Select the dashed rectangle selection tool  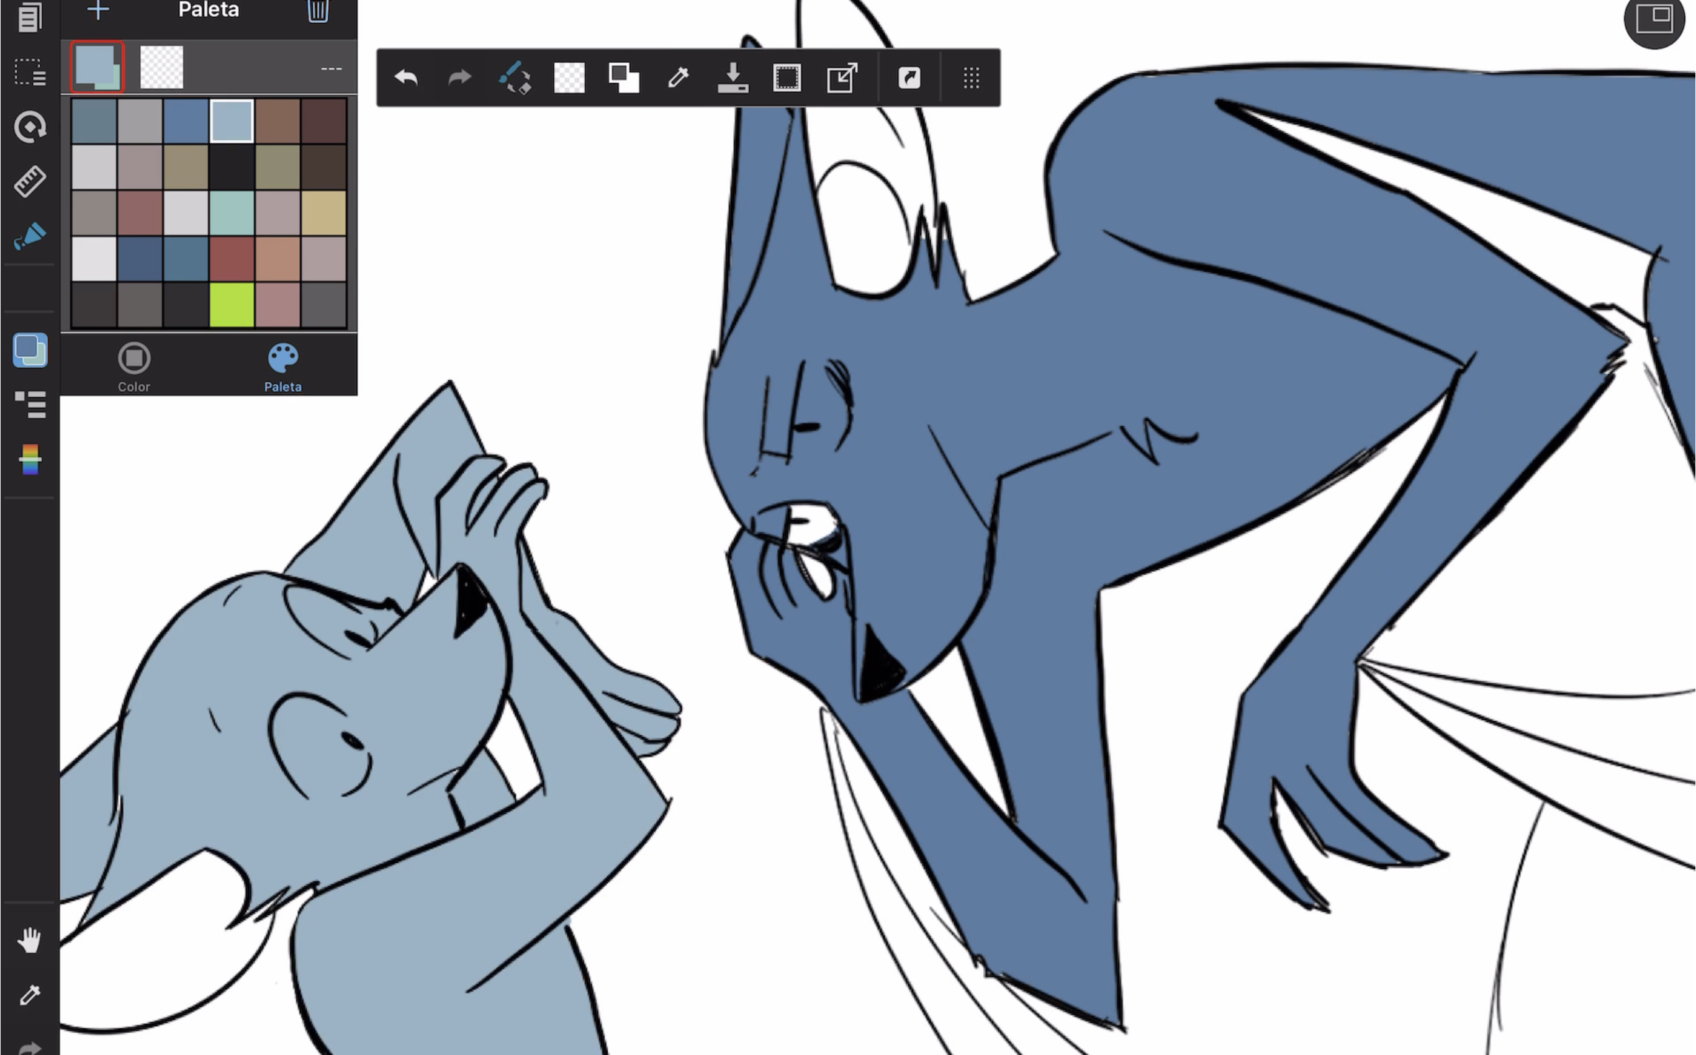[x=30, y=72]
